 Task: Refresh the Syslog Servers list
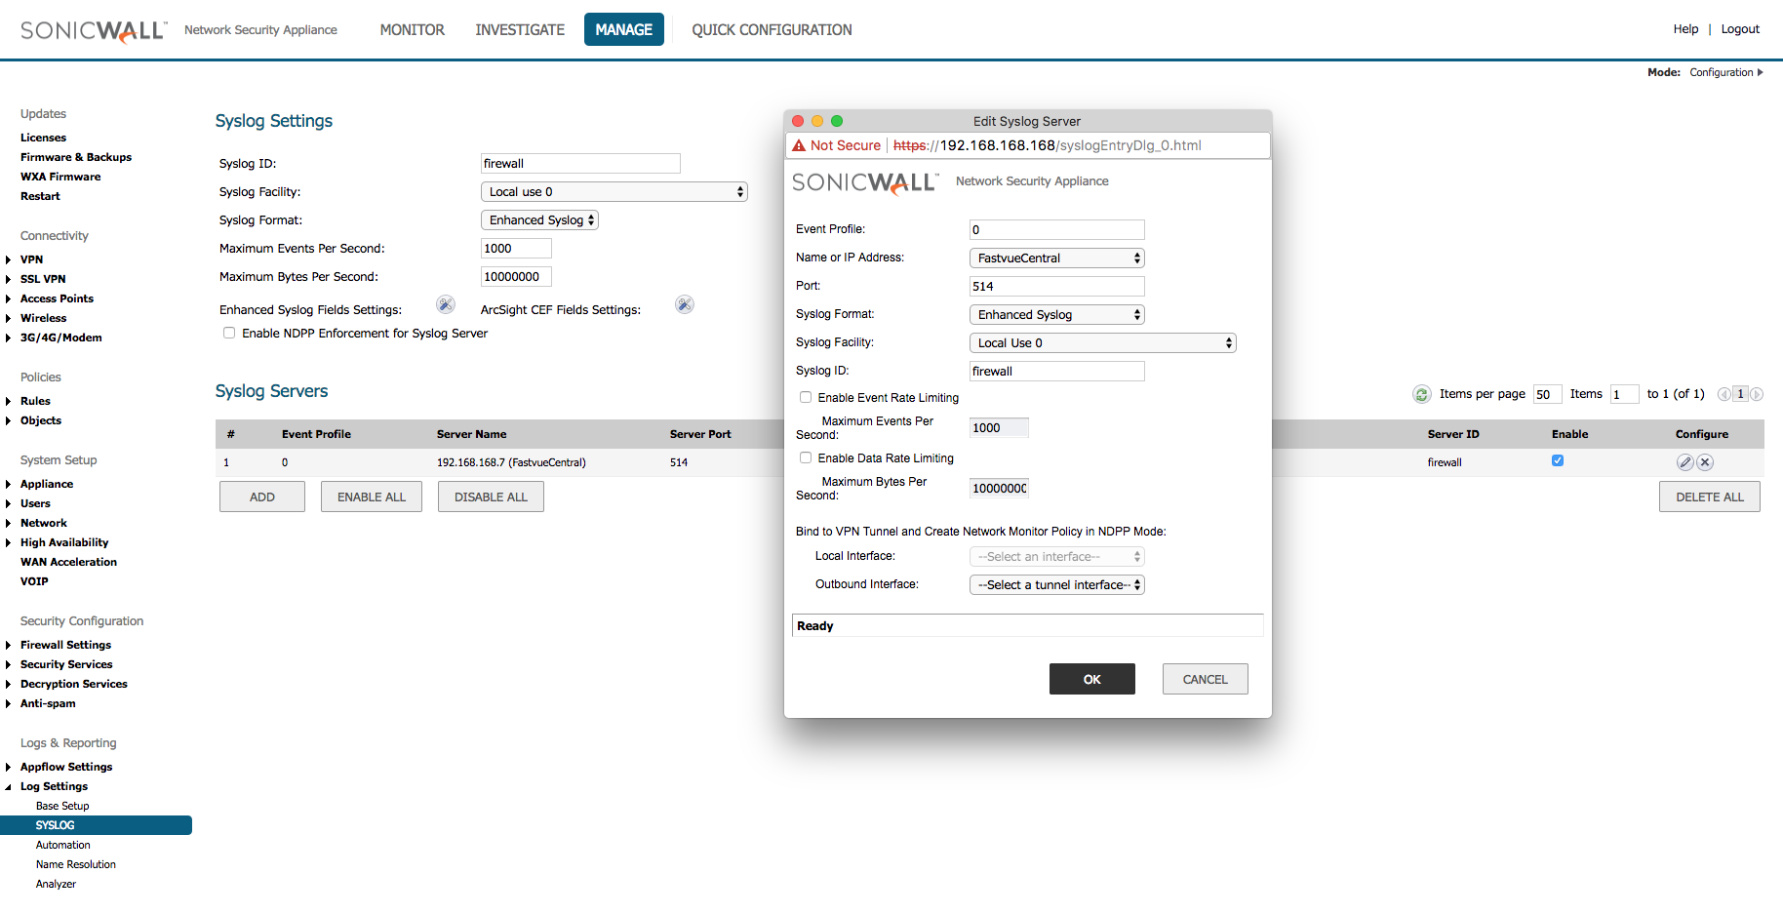tap(1421, 394)
